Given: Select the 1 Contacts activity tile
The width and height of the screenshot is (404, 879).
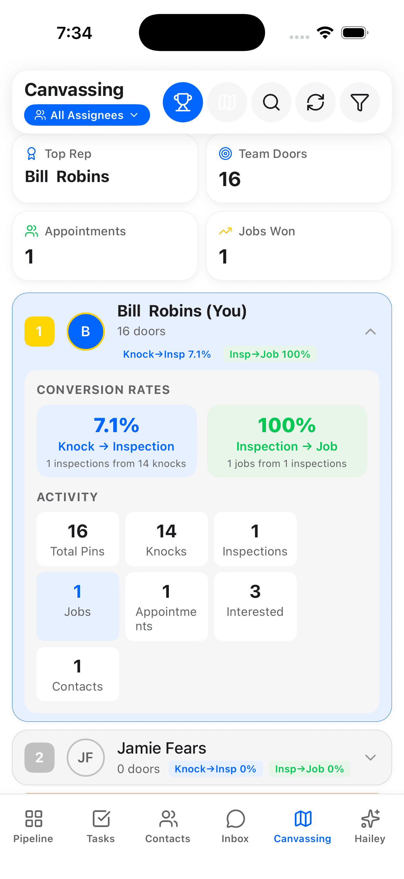Looking at the screenshot, I should (x=78, y=674).
